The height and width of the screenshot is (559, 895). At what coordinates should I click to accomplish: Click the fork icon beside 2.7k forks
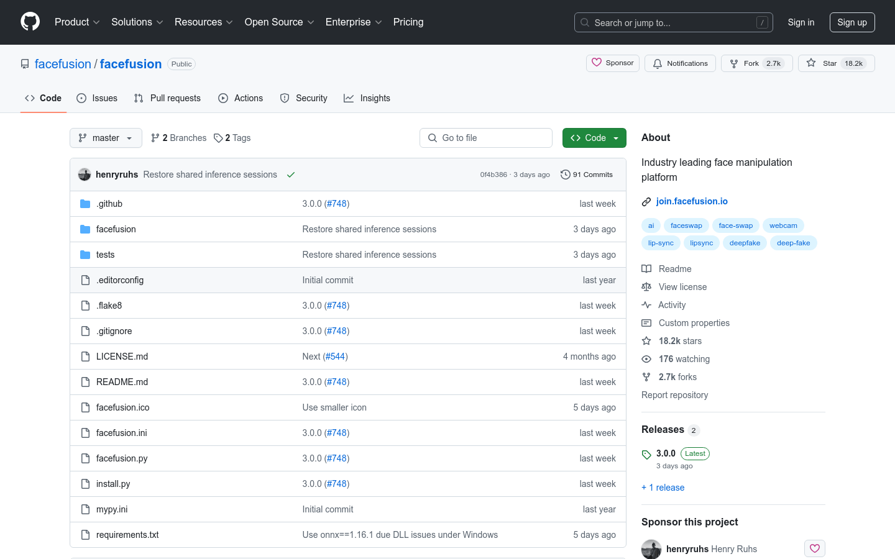646,377
